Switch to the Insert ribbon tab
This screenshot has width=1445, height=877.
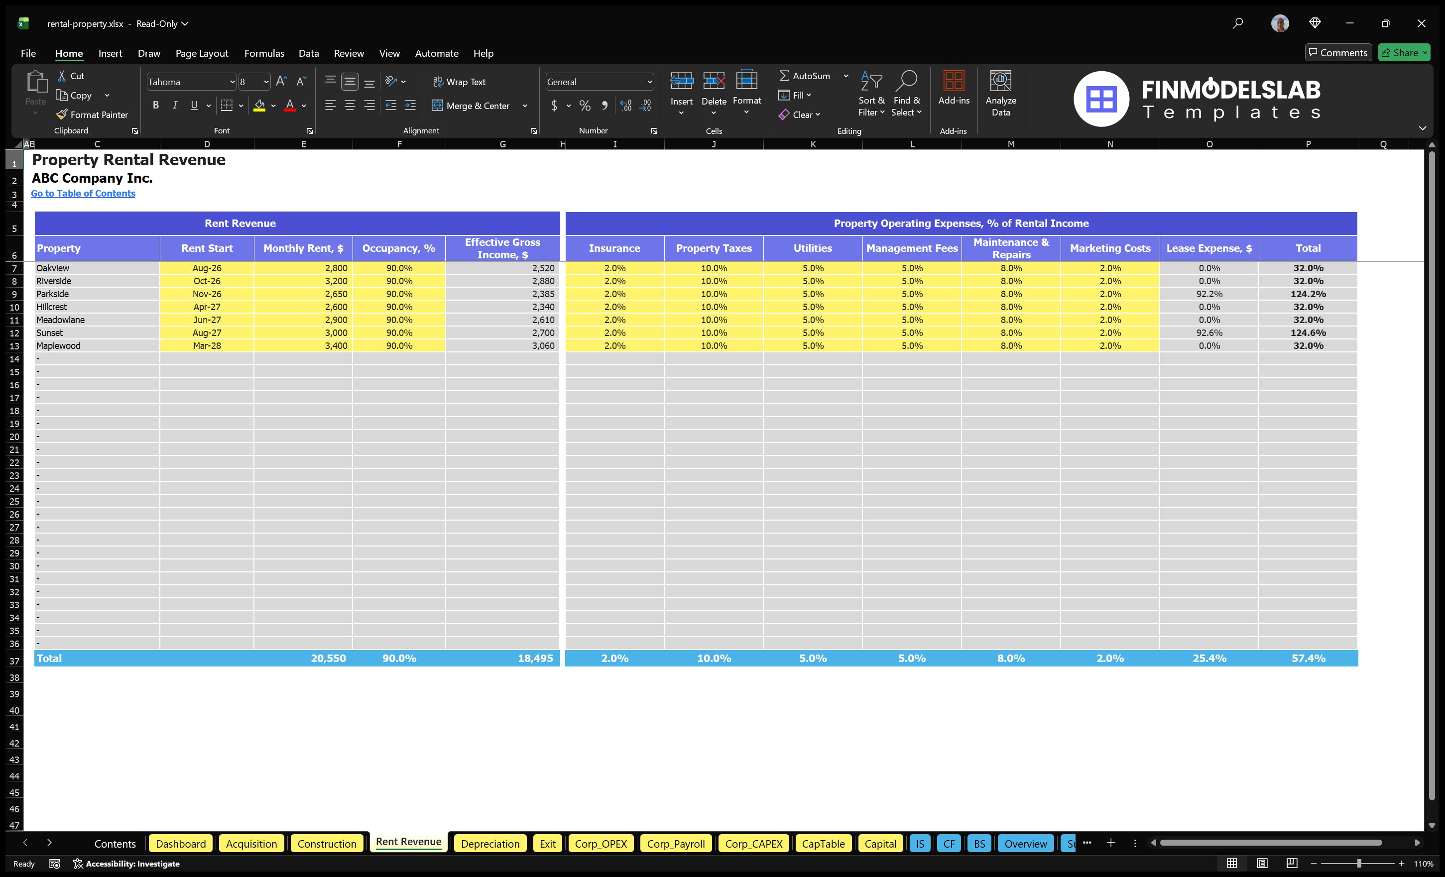point(110,53)
